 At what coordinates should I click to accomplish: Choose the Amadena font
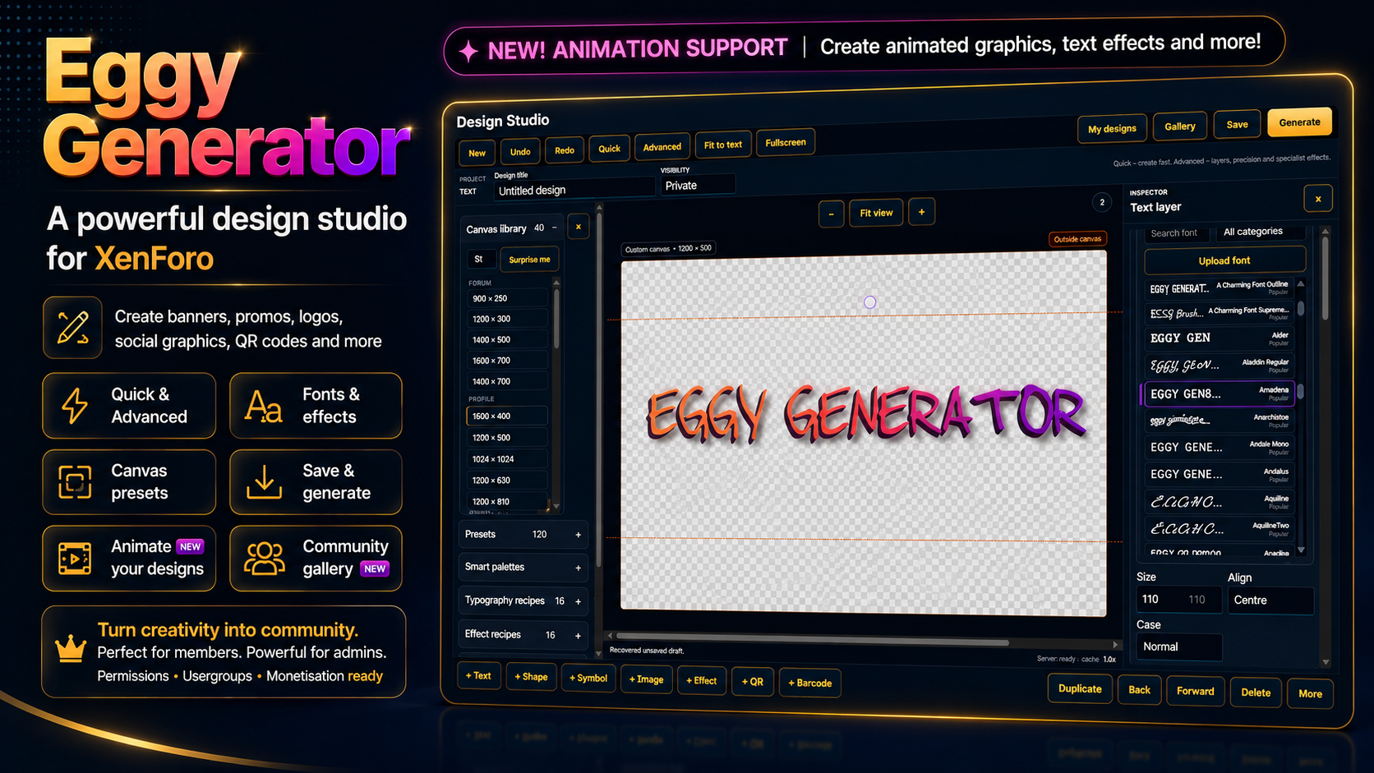[x=1220, y=393]
